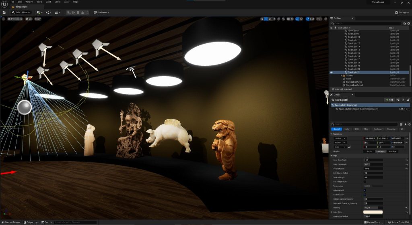Viewport: 412px width, 225px height.
Task: Select the rotate gizmo tool
Action: point(270,19)
